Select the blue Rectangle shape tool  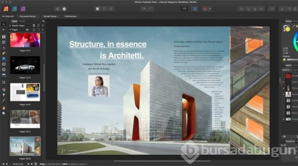point(3,59)
